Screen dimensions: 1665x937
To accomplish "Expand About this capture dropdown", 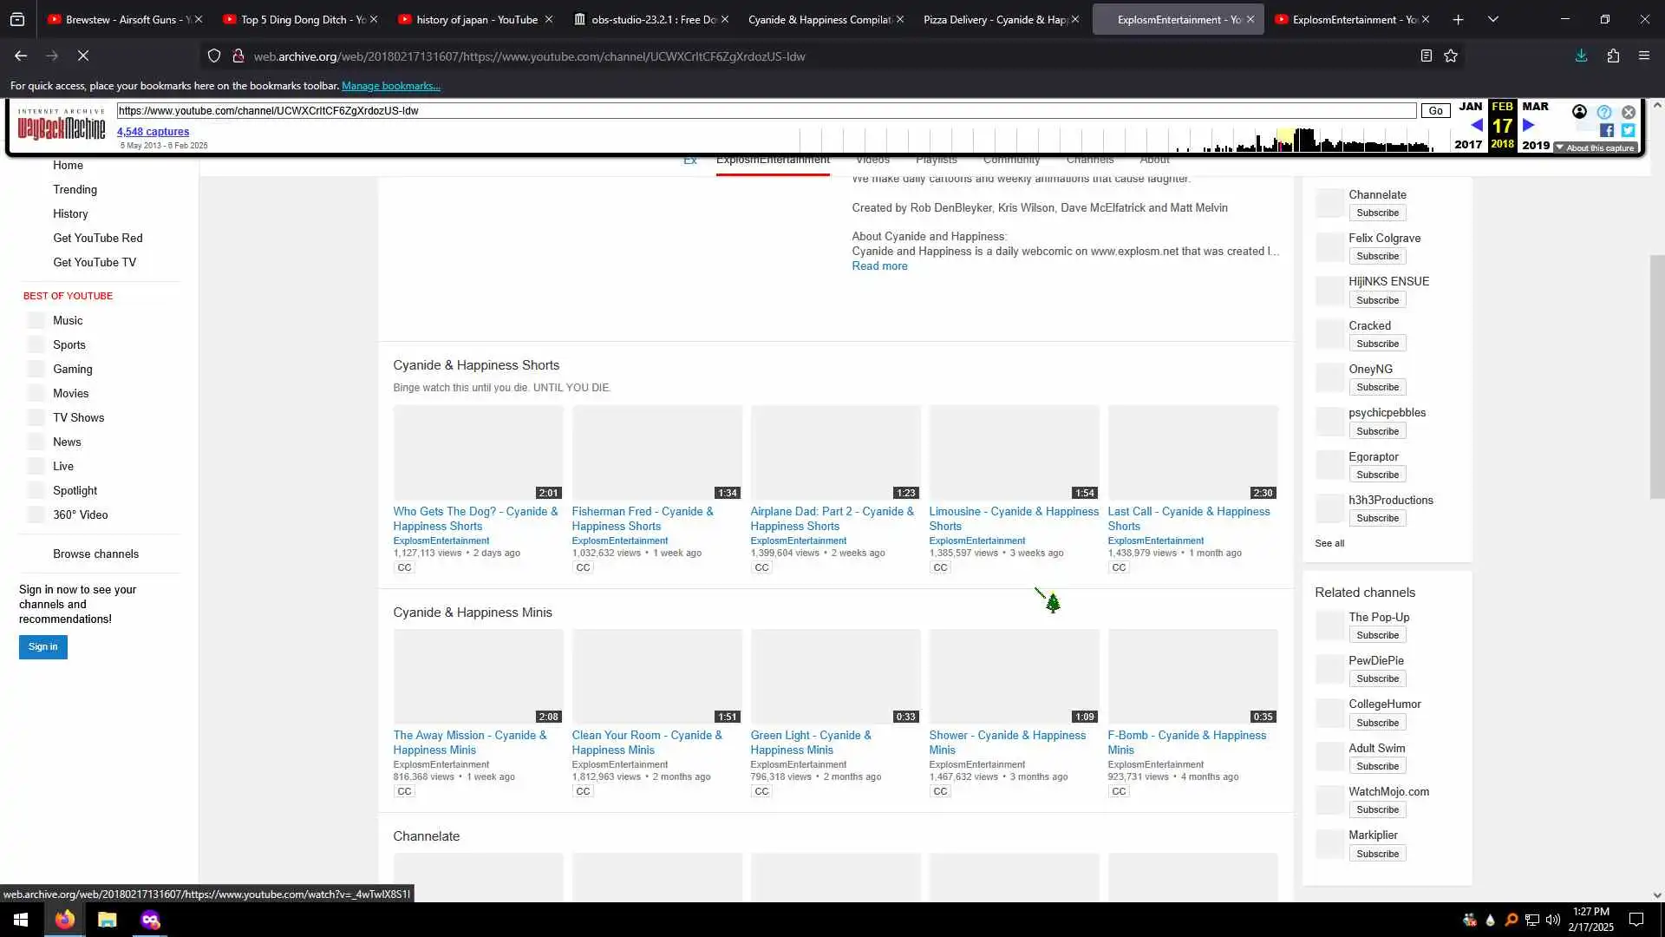I will (x=1595, y=147).
